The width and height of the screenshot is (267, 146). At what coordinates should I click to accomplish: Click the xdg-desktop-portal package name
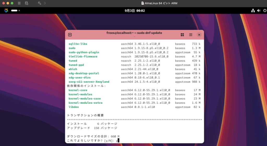pos(84,73)
